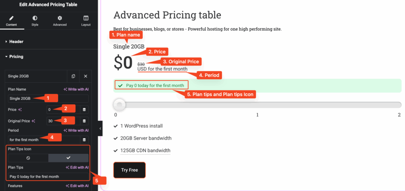
Task: Open dynamic tags icon for Original Price
Action: tap(84, 121)
